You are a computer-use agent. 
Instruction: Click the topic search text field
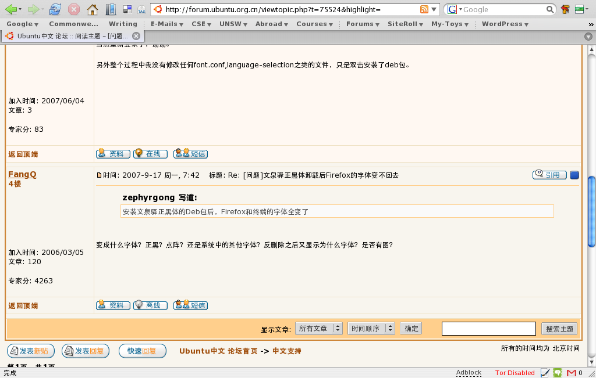pyautogui.click(x=489, y=329)
